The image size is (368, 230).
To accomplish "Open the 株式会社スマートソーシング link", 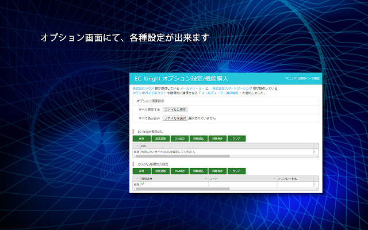I will [232, 89].
